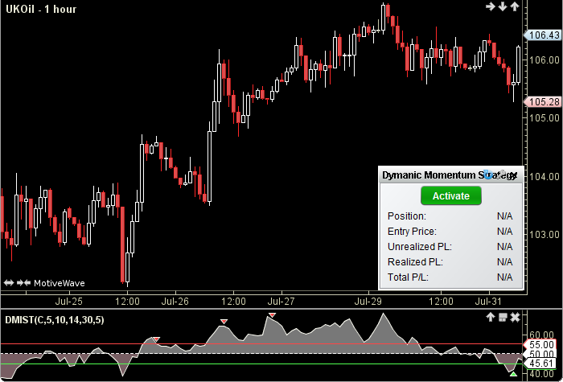Click the Entry Price: row label

pyautogui.click(x=412, y=232)
